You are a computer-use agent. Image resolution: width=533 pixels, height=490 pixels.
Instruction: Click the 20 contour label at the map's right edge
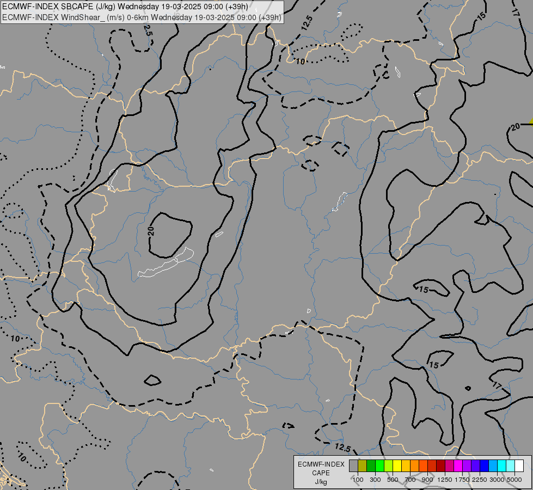516,126
